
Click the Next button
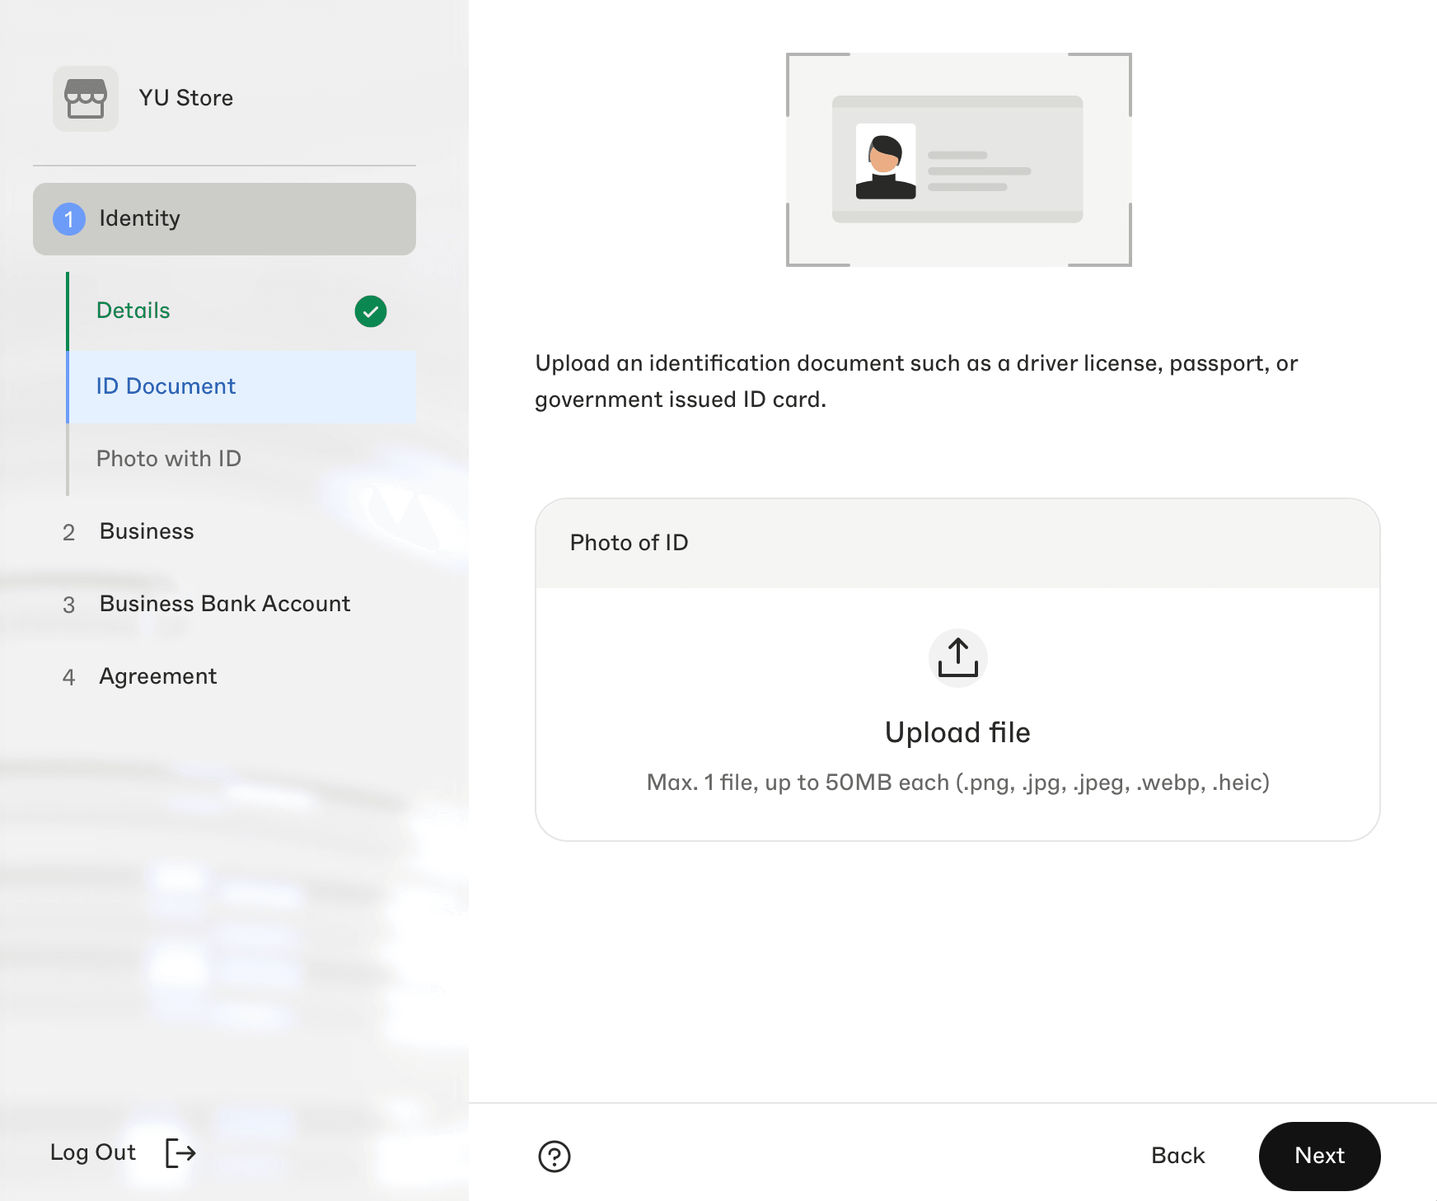(1319, 1156)
